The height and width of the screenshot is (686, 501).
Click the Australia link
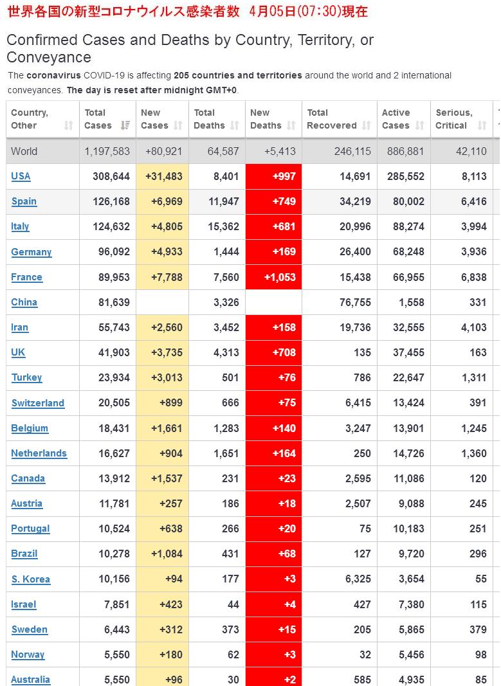click(x=30, y=680)
